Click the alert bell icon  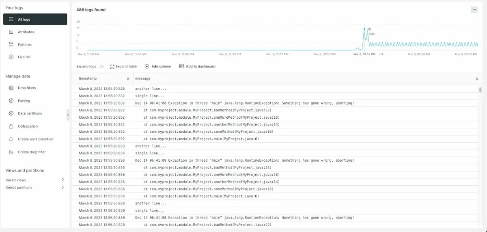(11, 139)
